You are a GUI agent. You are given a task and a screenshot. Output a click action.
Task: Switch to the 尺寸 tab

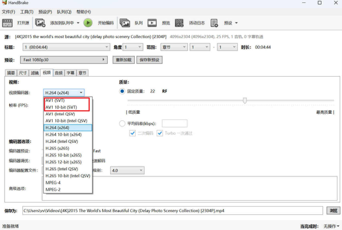click(x=23, y=73)
